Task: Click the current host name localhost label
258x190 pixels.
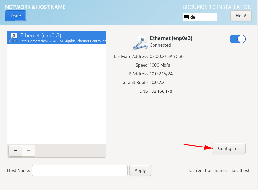Action: (x=240, y=170)
